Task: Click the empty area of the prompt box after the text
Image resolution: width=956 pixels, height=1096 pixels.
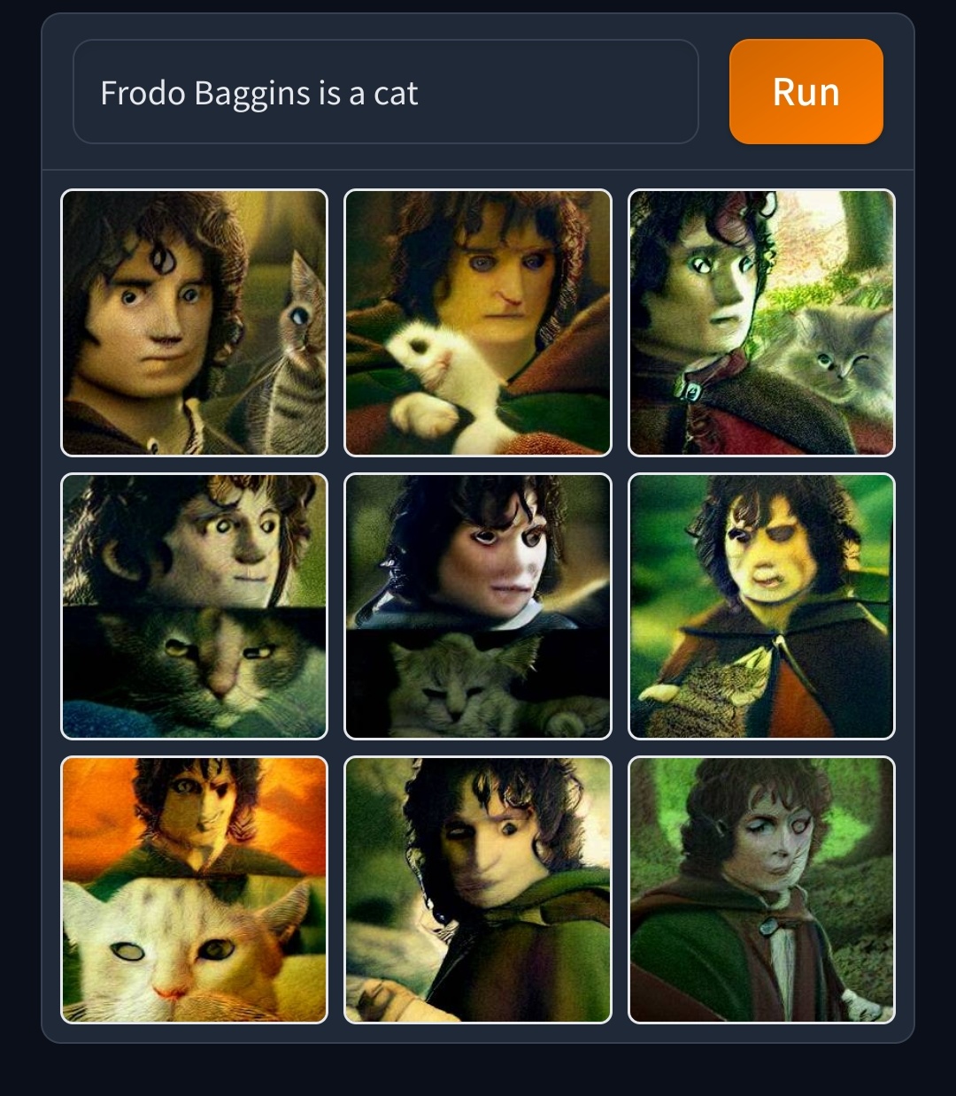Action: [x=558, y=91]
